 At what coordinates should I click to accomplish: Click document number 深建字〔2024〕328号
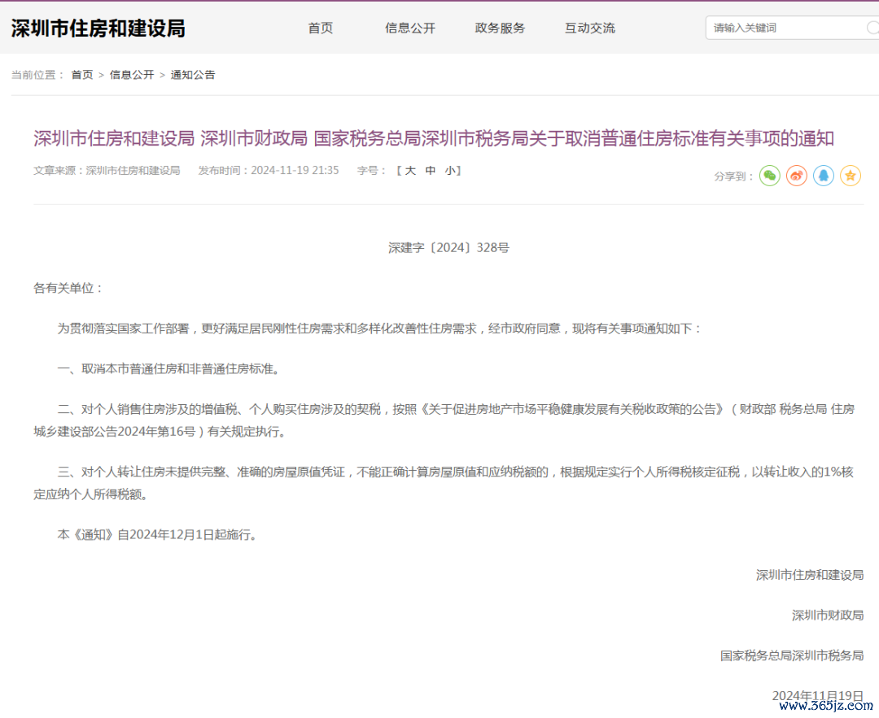pos(448,247)
